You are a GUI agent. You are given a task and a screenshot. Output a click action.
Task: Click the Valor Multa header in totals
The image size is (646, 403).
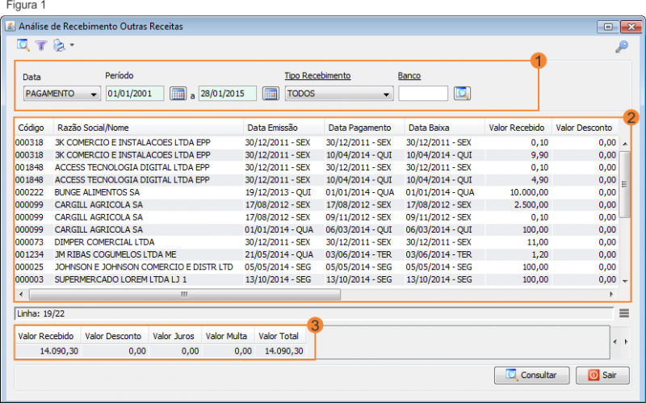(227, 336)
